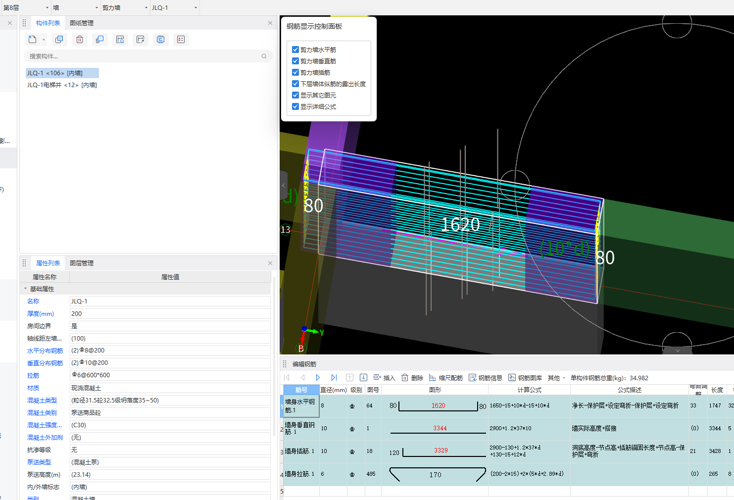The image size is (734, 500).
Task: Go to first rebar row icon
Action: pyautogui.click(x=287, y=378)
